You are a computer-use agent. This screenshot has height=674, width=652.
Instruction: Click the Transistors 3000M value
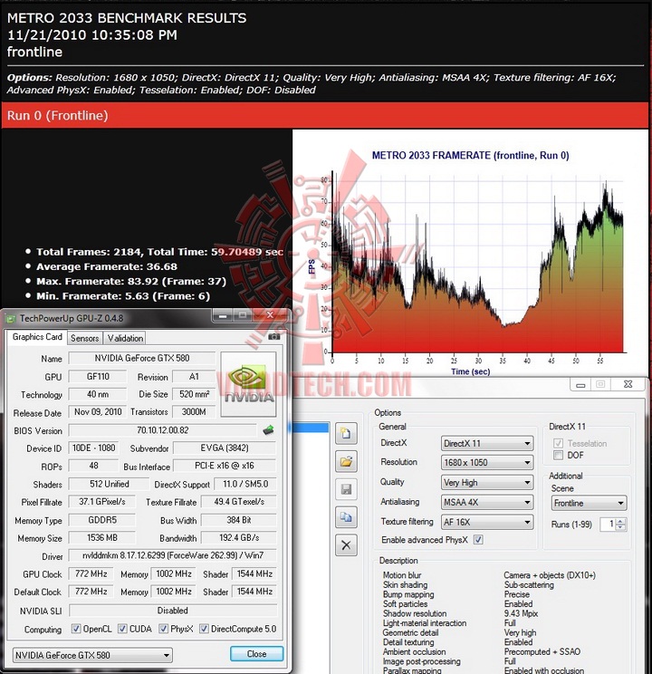pyautogui.click(x=194, y=412)
